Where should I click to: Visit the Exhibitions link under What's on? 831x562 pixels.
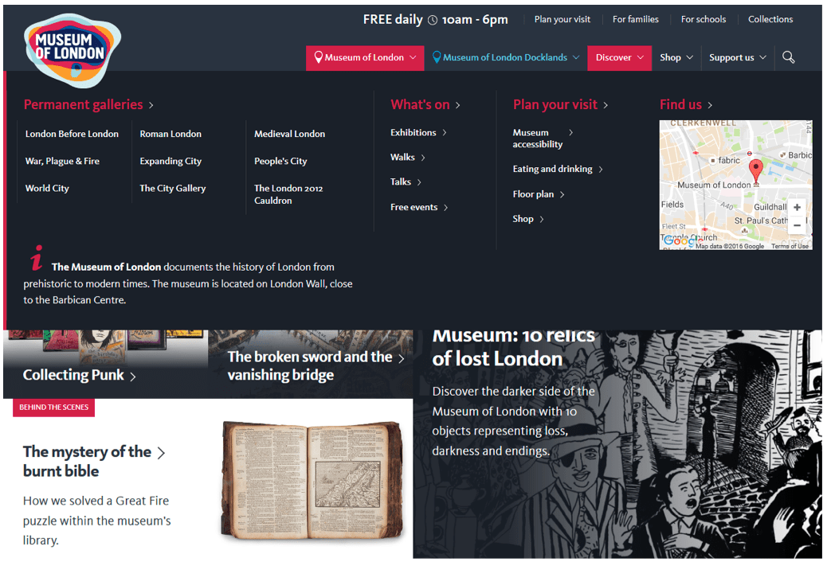point(414,133)
